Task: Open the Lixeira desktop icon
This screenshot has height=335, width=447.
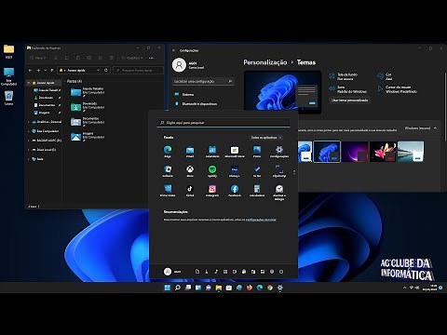Action: pyautogui.click(x=8, y=98)
